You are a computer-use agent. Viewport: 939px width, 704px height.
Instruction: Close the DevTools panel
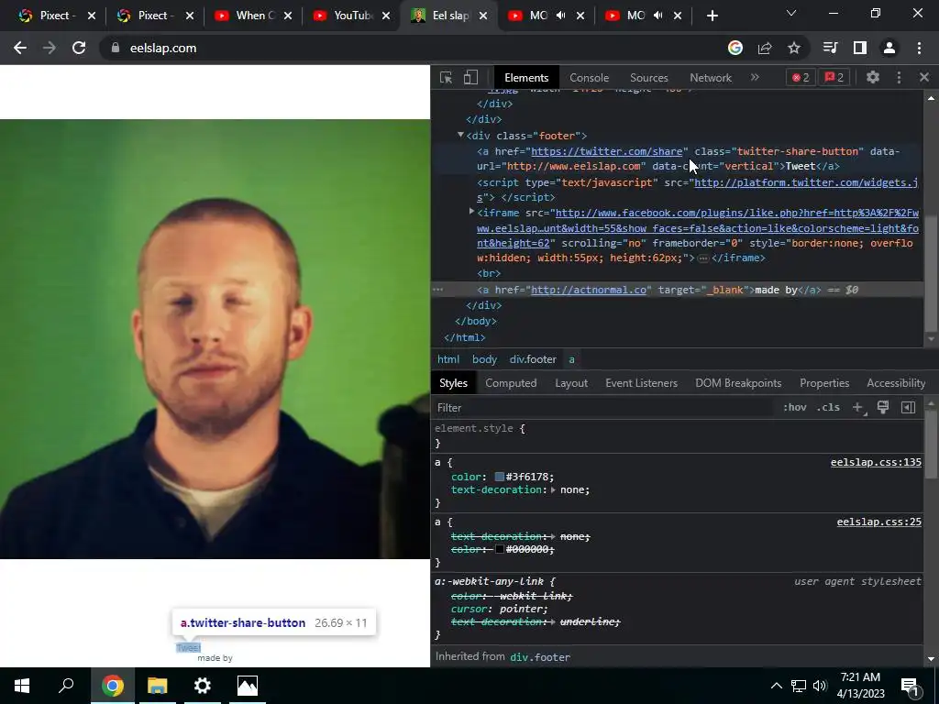click(x=924, y=77)
